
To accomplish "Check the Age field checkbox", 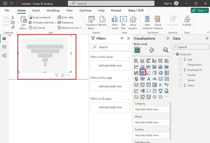I will [181, 59].
